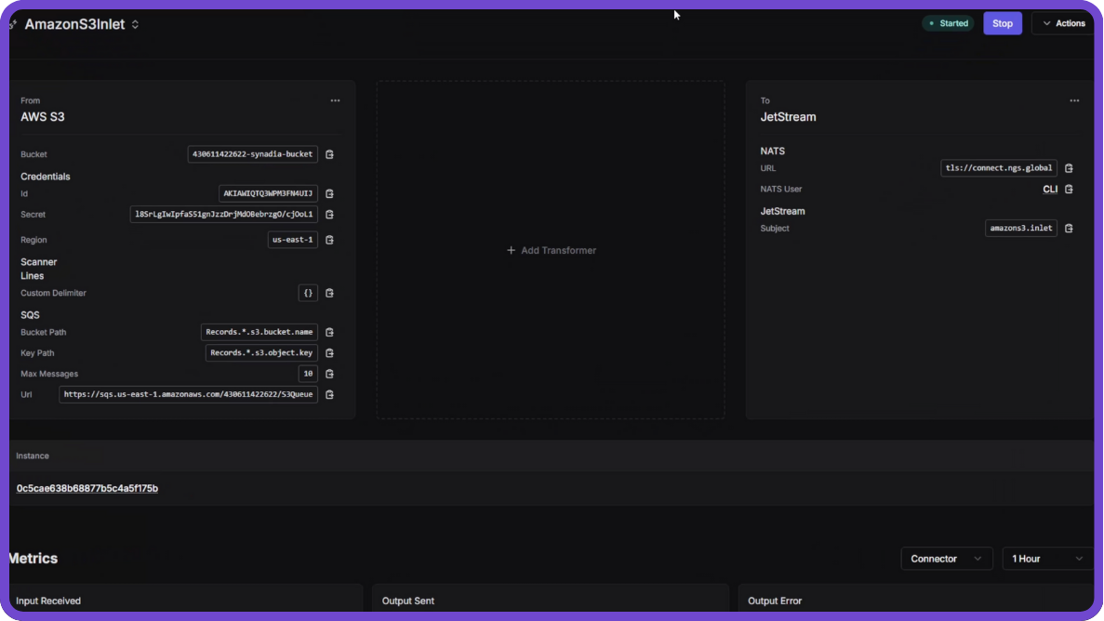Copy the Bucket name value

[329, 154]
